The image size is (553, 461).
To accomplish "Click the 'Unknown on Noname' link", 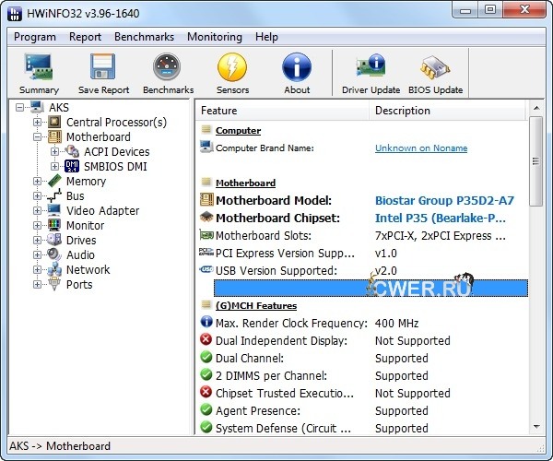I will pos(420,148).
